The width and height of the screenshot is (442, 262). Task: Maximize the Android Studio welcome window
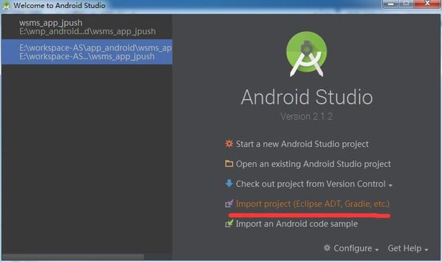[406, 3]
